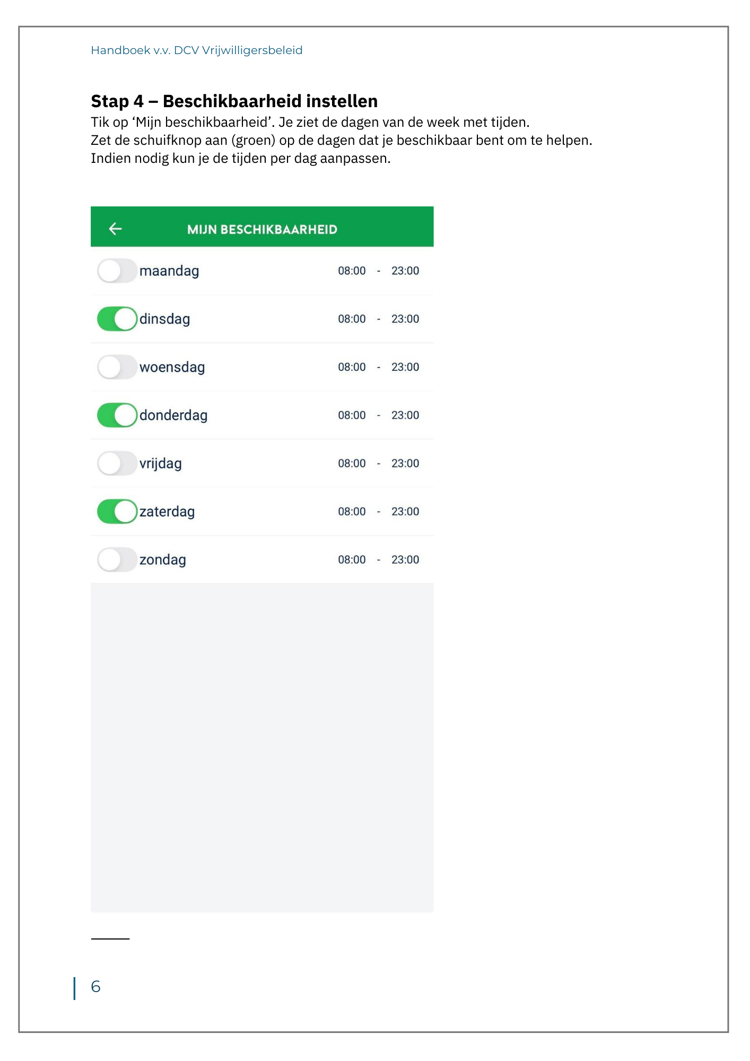Click the MIJN BESCHIKBAARHEID header title
Screen dimensions: 750x1061
(x=262, y=229)
